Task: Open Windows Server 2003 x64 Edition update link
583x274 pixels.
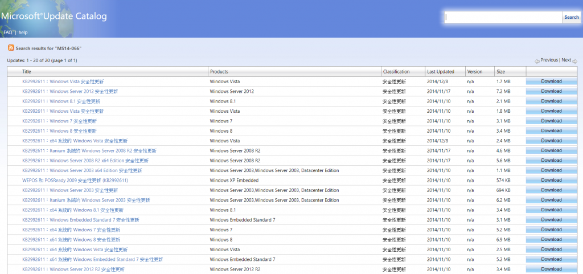Action: pyautogui.click(x=82, y=170)
